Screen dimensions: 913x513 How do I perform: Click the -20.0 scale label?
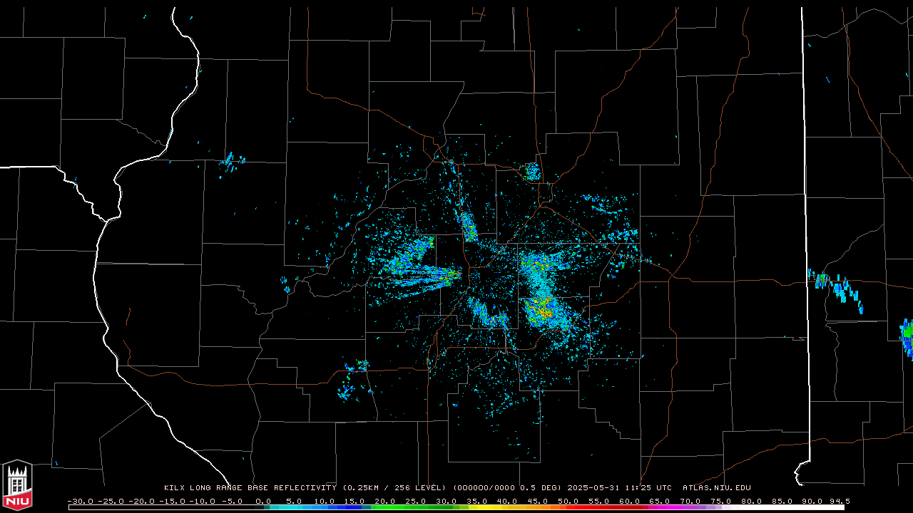142,502
